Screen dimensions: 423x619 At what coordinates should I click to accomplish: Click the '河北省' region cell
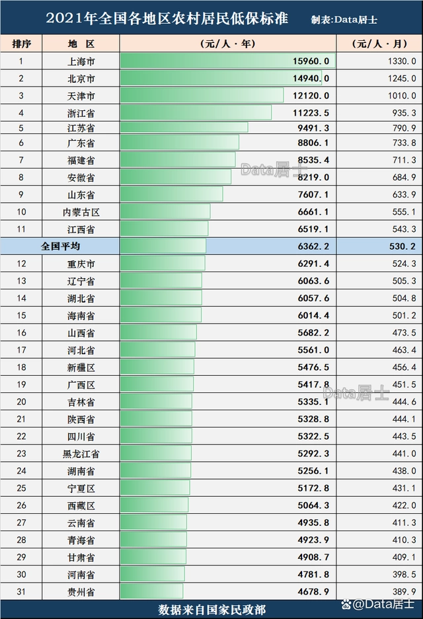point(81,350)
